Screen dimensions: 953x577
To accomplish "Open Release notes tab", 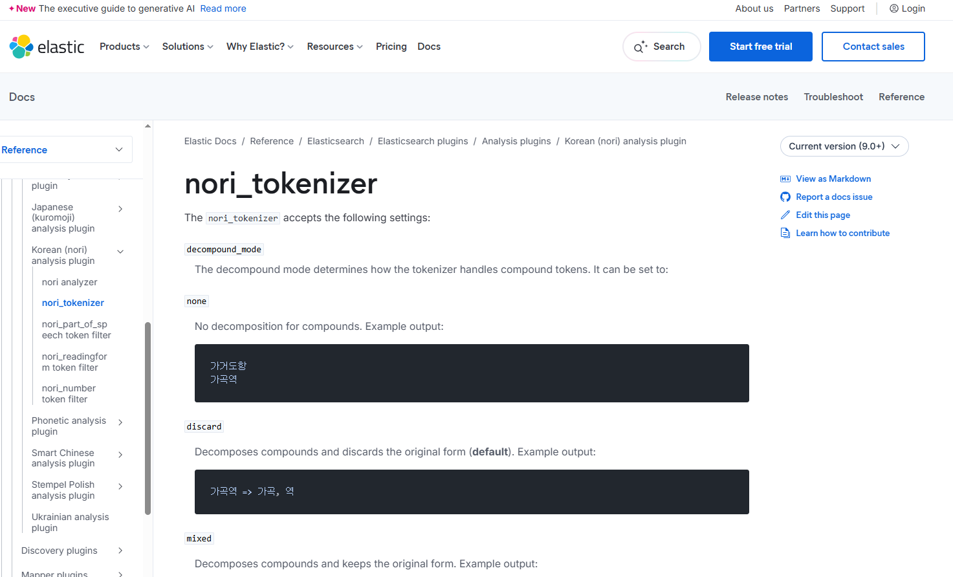I will [757, 97].
